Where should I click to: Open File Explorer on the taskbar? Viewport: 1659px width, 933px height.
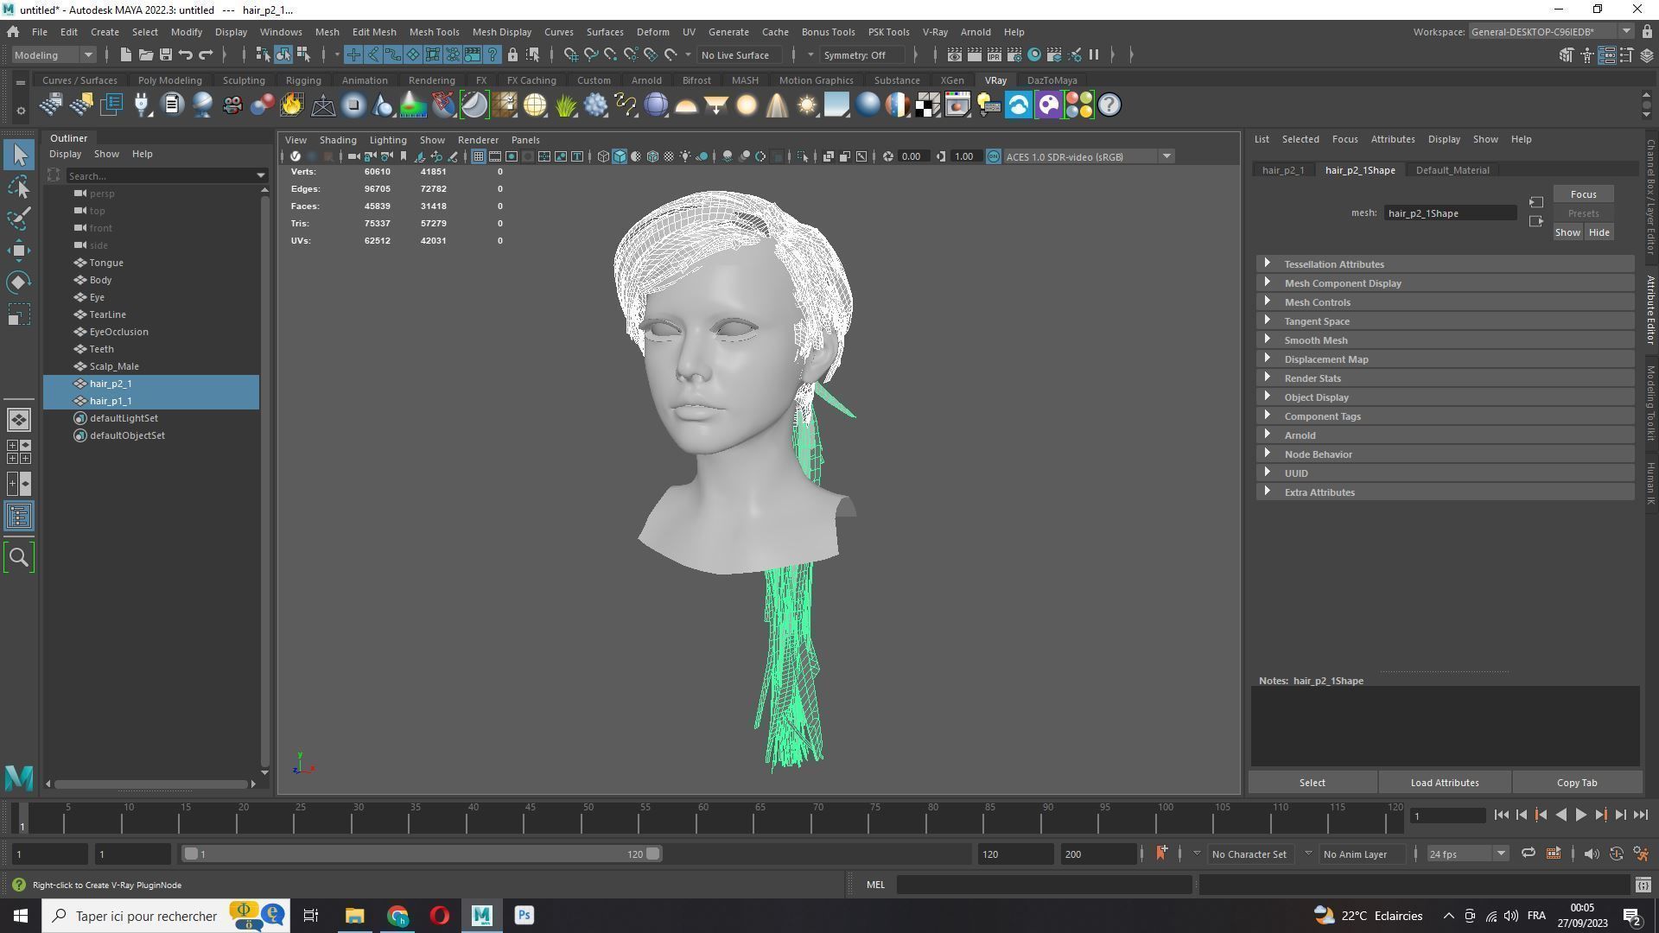coord(354,916)
